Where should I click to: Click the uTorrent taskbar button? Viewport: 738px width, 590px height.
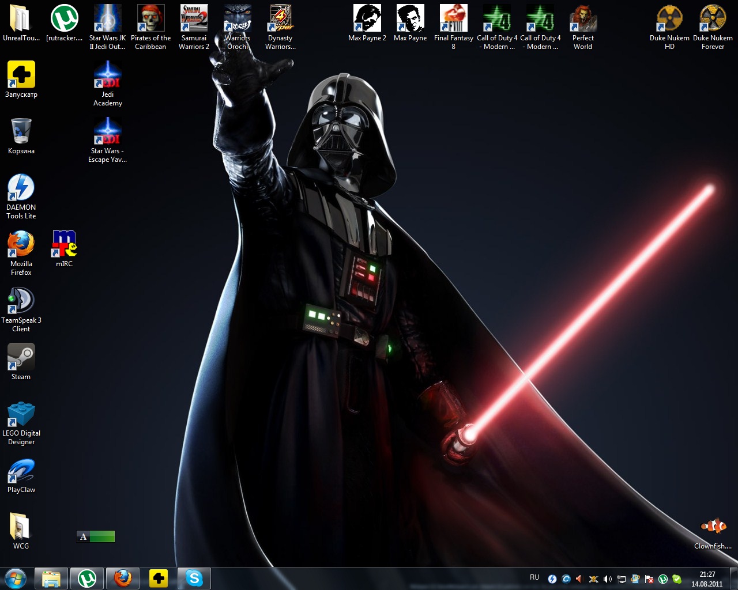(87, 578)
